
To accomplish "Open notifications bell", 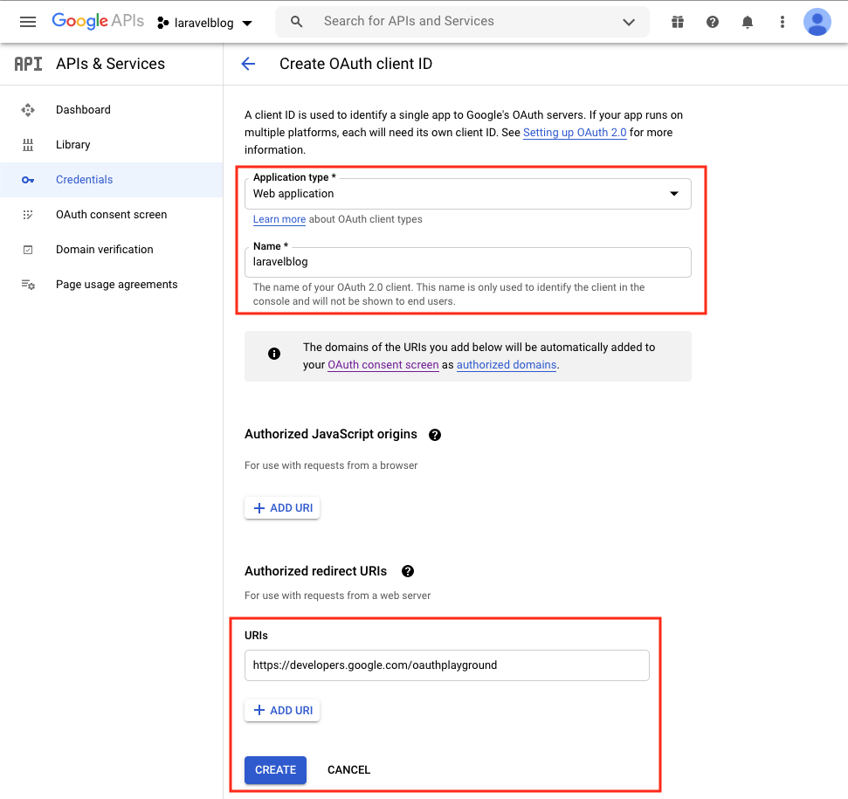I will [748, 22].
